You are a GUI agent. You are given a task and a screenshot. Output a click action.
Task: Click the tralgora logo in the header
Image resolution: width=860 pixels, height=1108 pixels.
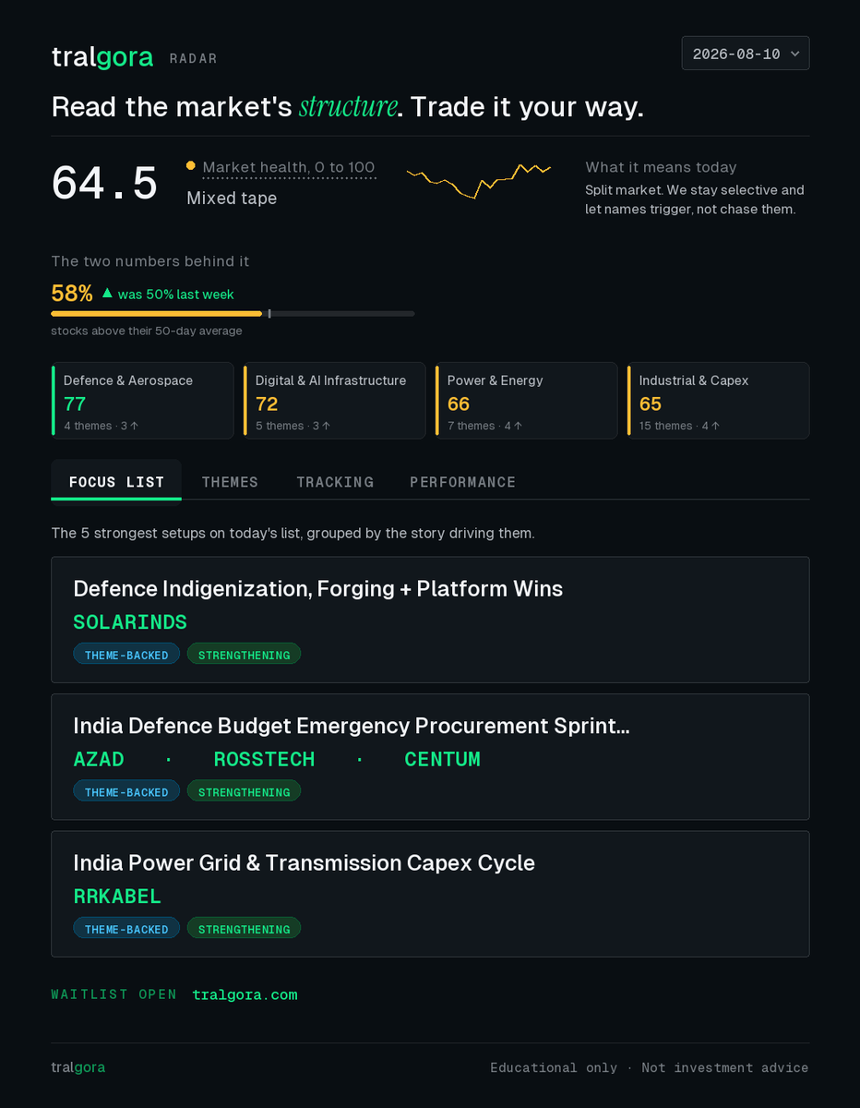(x=102, y=57)
